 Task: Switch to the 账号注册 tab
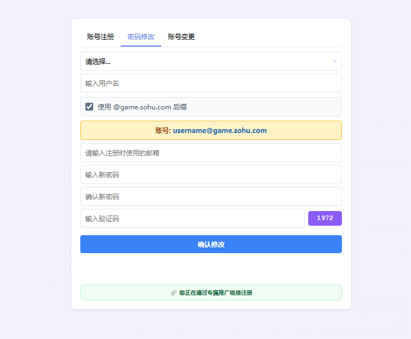tap(101, 37)
